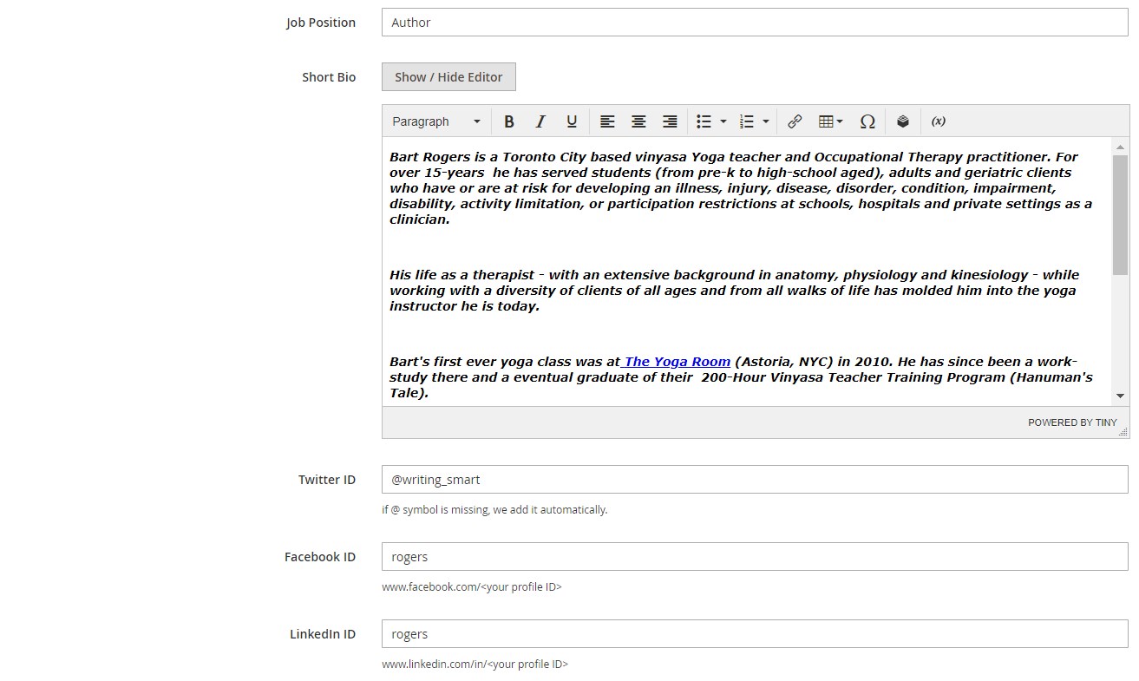Click the editor vertical scrollbar thumb
The width and height of the screenshot is (1139, 681).
pyautogui.click(x=1120, y=215)
